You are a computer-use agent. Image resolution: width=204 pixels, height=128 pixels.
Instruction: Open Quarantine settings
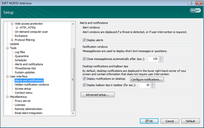[22, 56]
